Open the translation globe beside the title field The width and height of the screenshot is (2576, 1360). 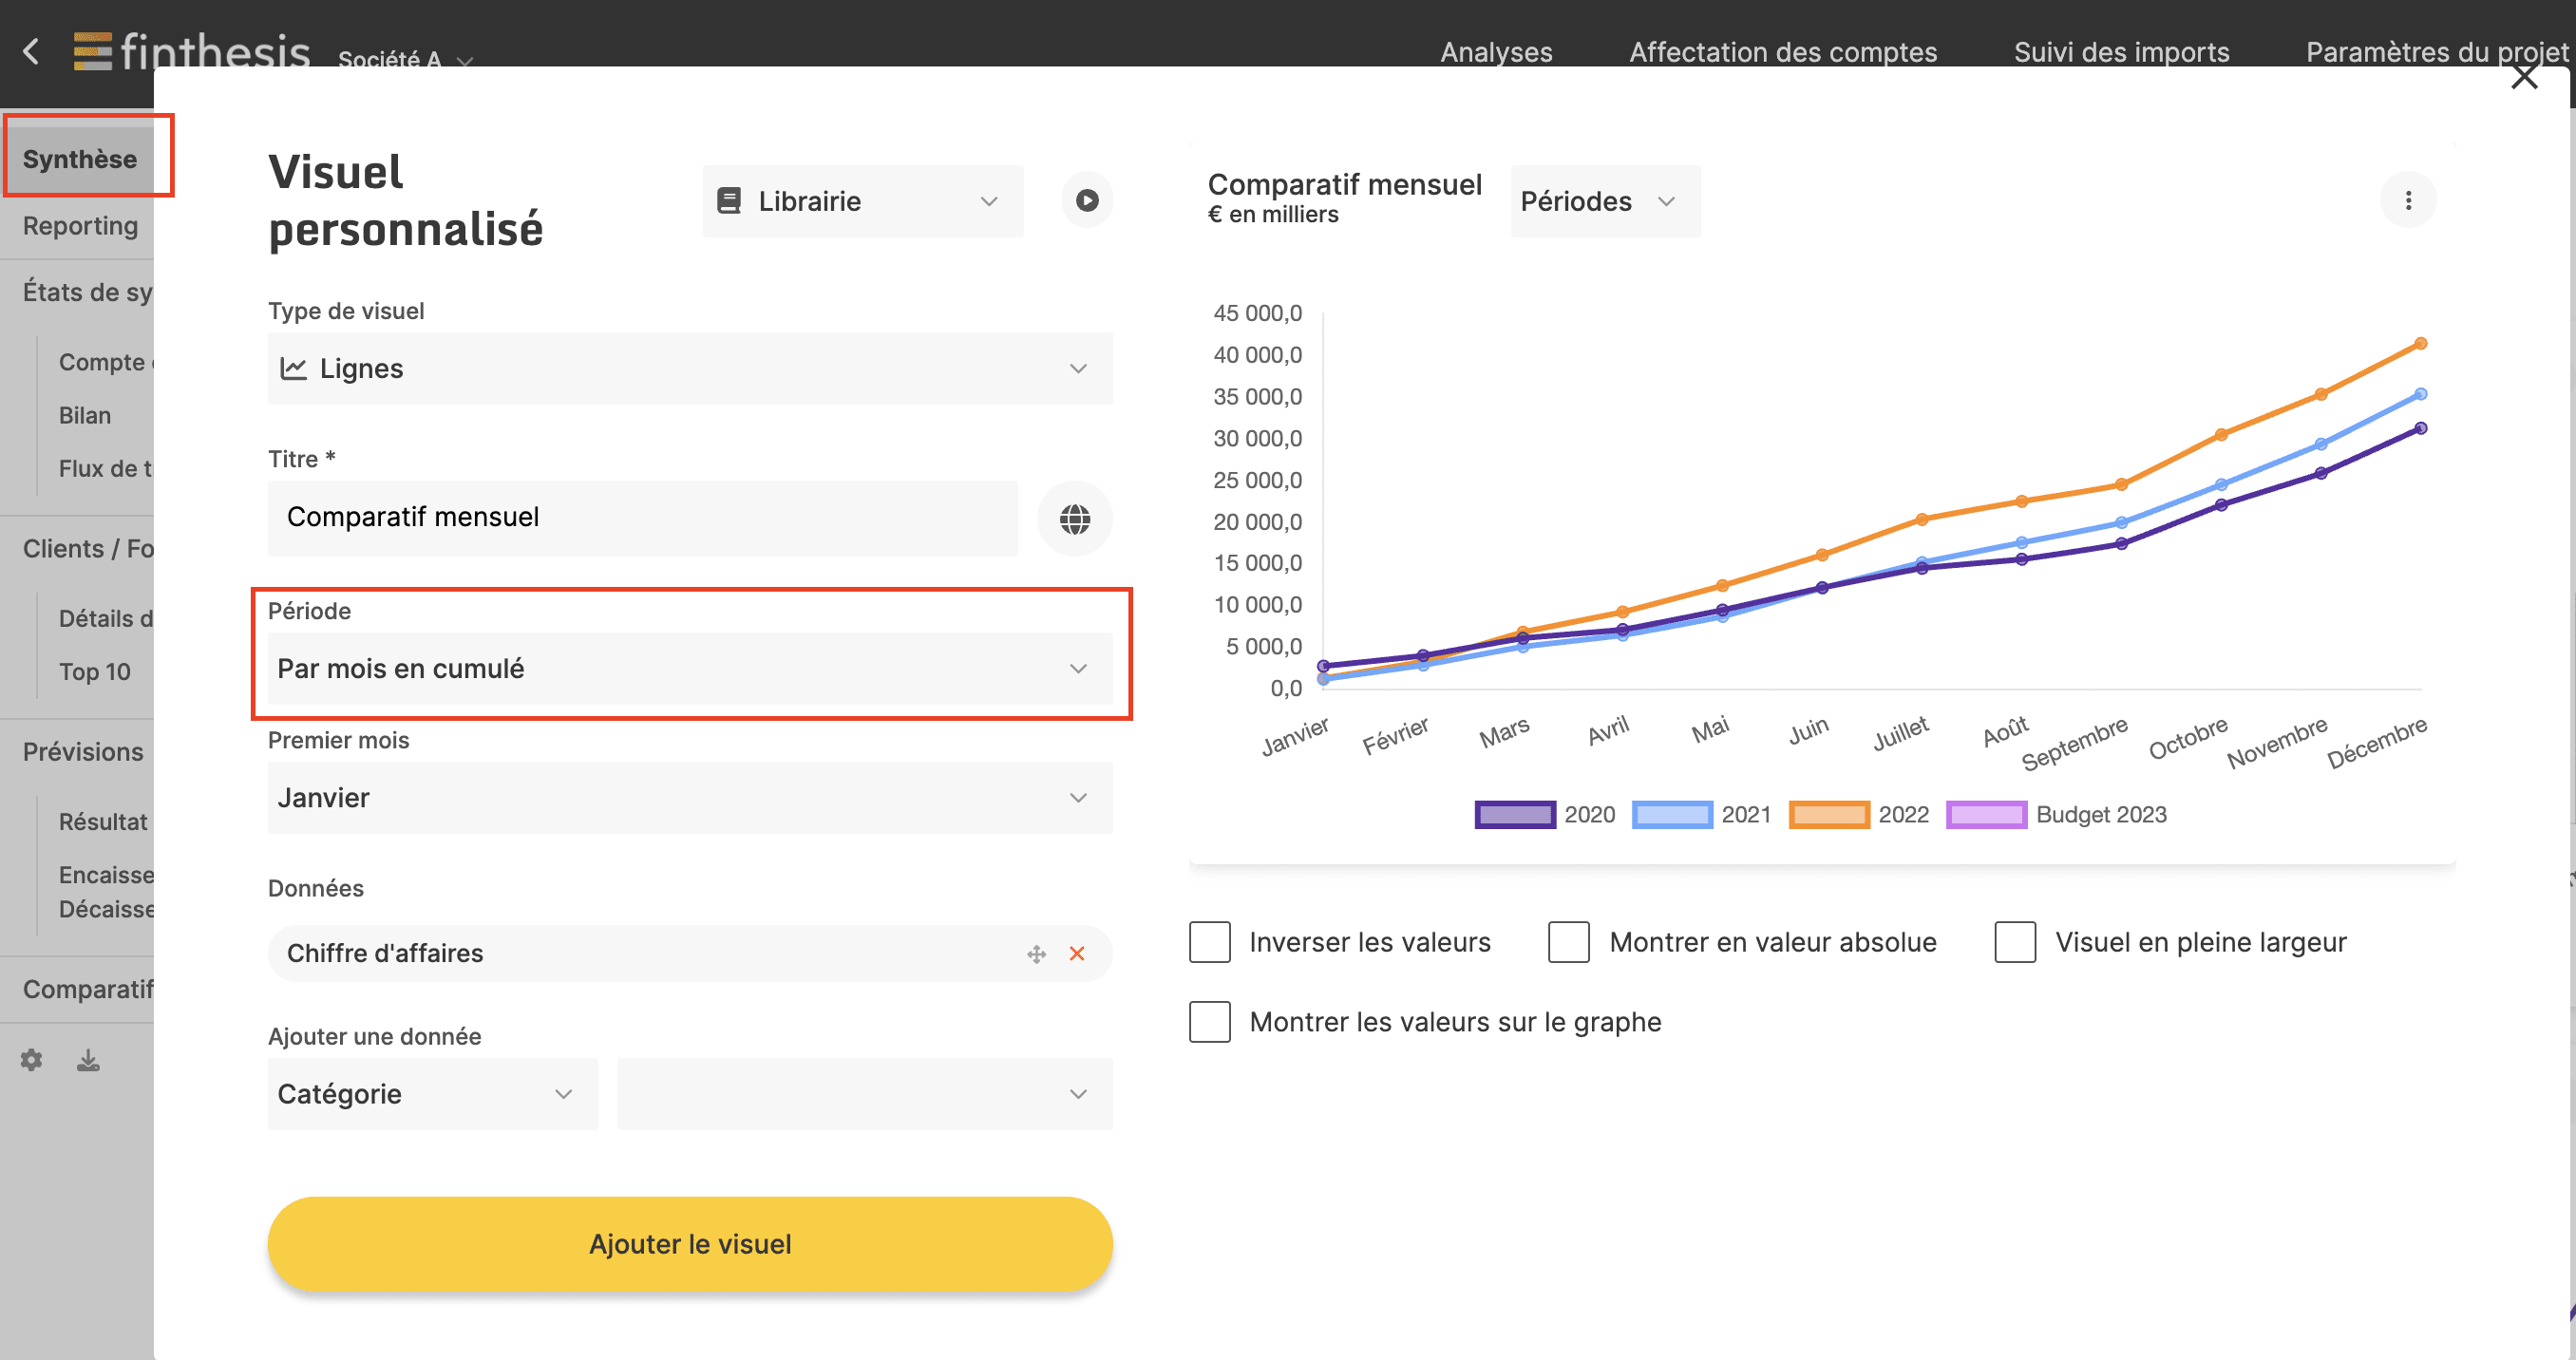pos(1074,518)
